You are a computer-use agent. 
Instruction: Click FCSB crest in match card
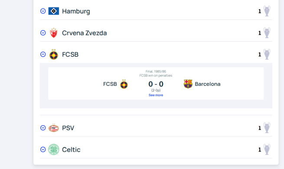click(x=124, y=84)
